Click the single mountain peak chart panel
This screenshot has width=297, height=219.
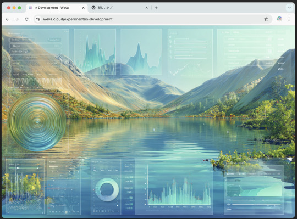pyautogui.click(x=141, y=52)
